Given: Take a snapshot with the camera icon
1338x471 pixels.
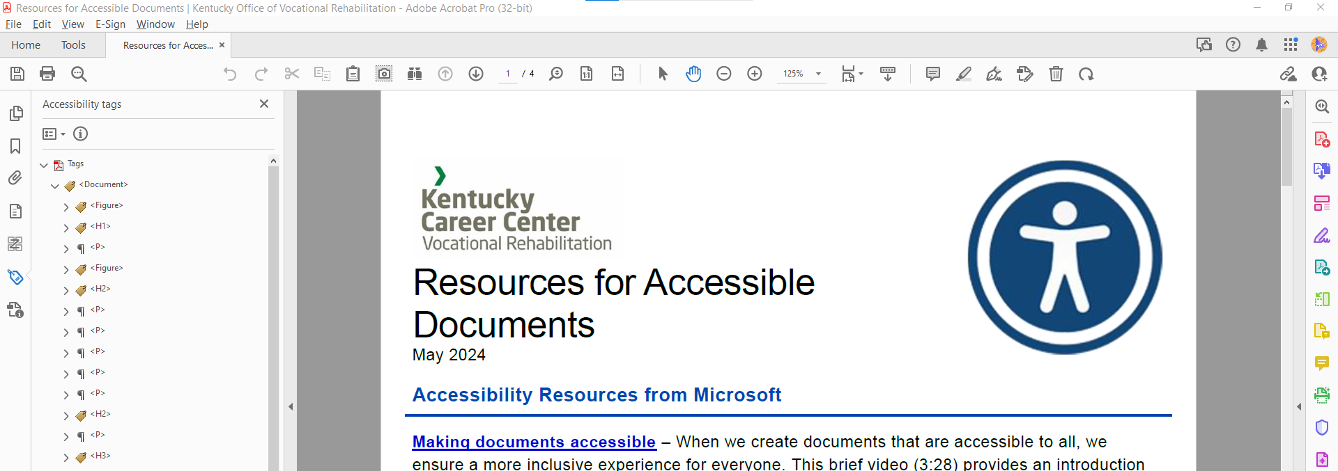Looking at the screenshot, I should click(384, 74).
